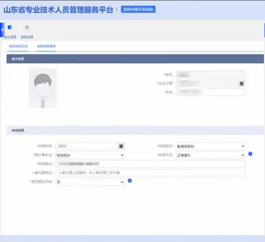
Task: Open the 我的申报历史 tab
Action: coord(18,46)
